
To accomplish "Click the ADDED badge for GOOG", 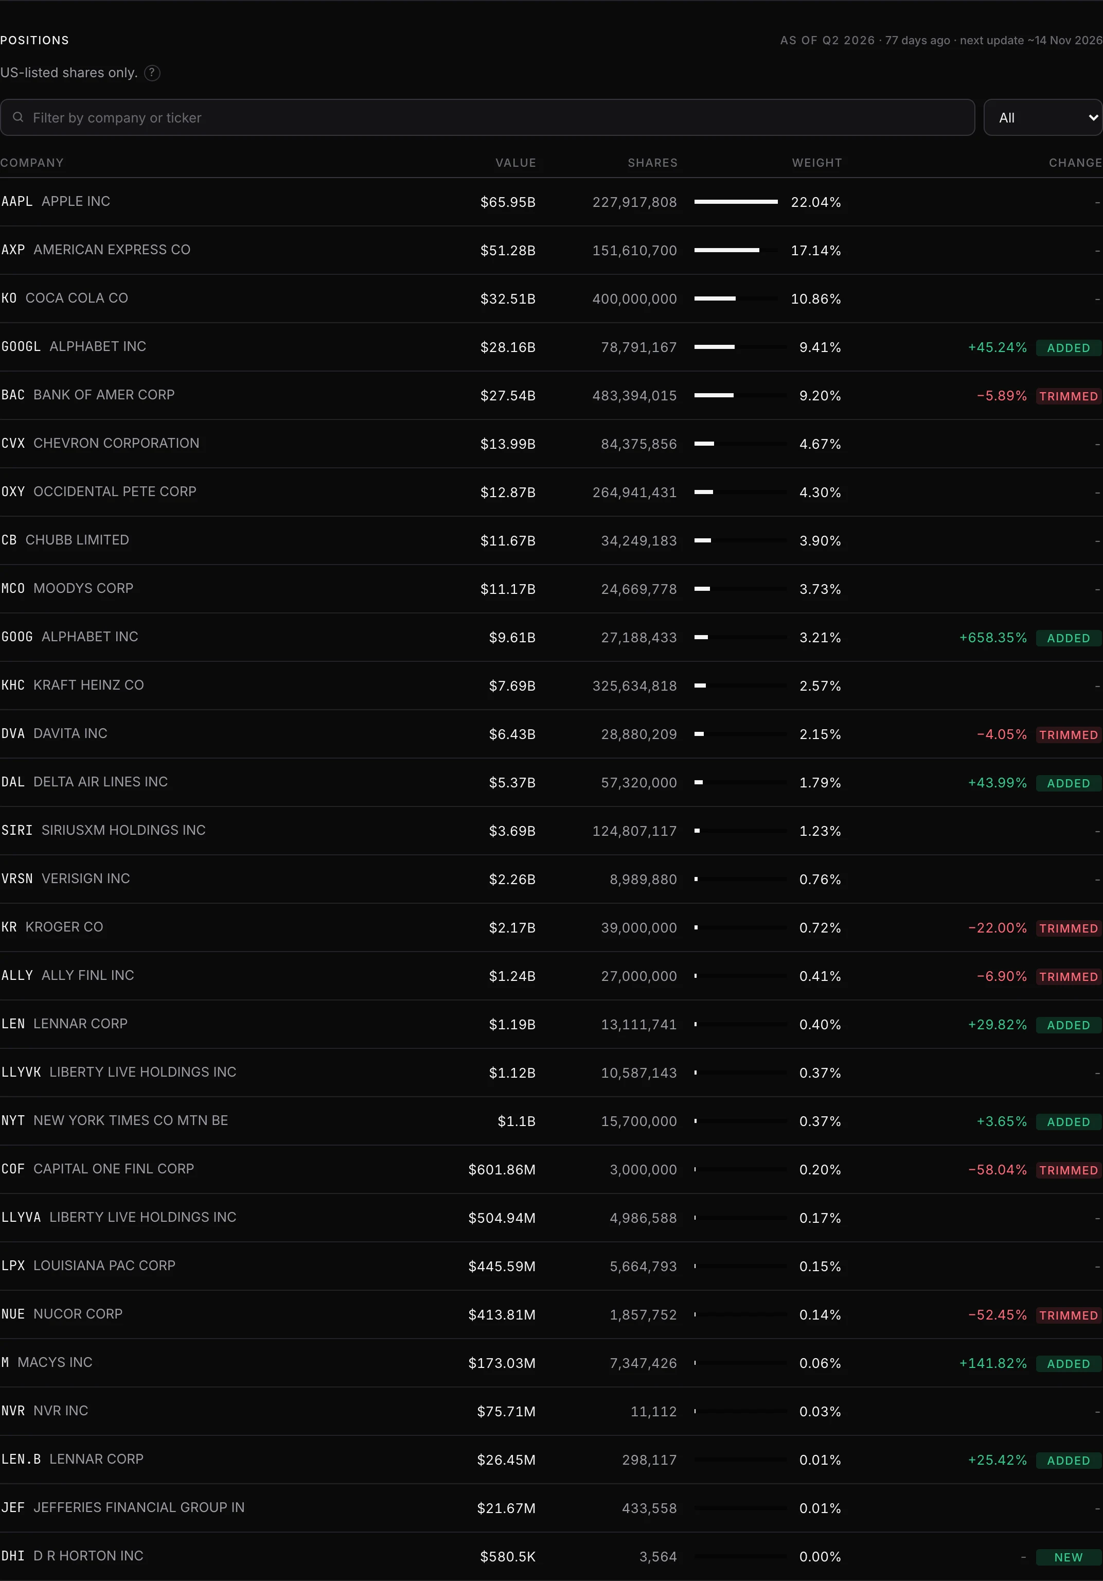I will point(1069,638).
